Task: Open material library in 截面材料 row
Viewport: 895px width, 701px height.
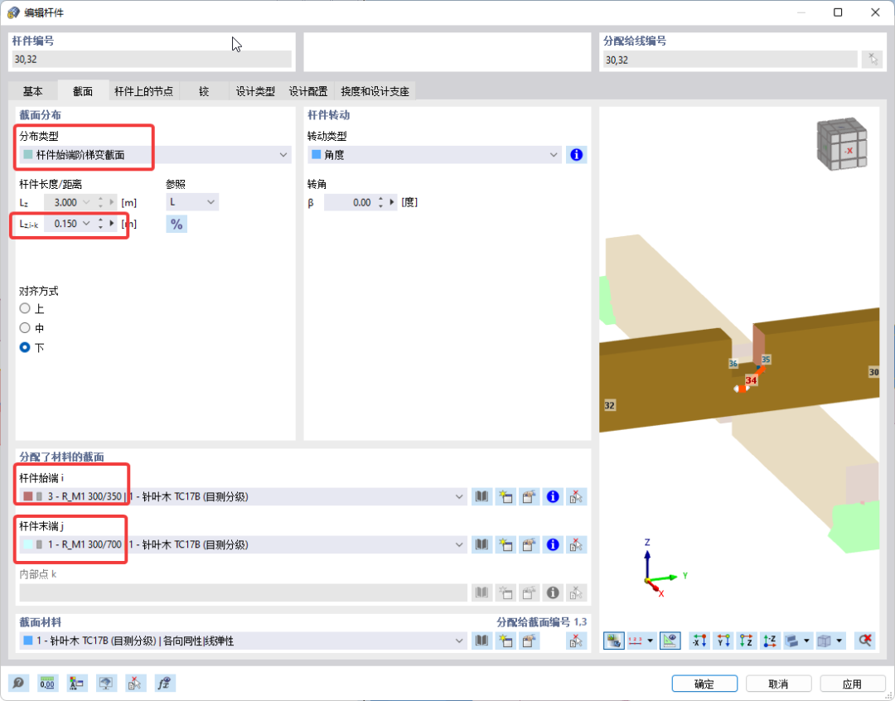Action: (x=481, y=641)
